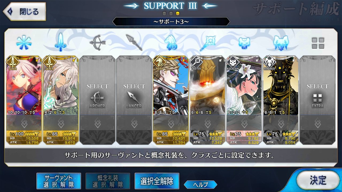
Task: Select the Rider class horse icon
Action: (x=171, y=42)
